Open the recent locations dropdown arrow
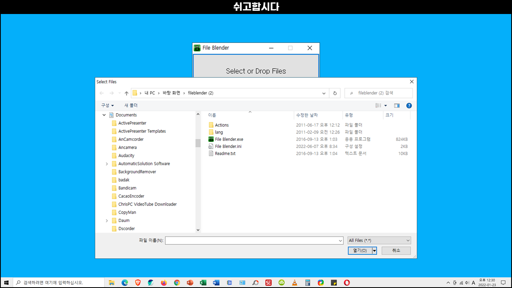The image size is (512, 288). [119, 93]
